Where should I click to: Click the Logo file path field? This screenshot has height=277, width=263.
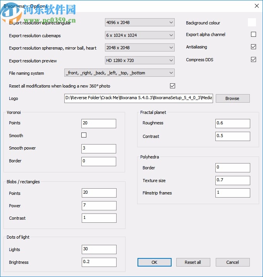(139, 98)
